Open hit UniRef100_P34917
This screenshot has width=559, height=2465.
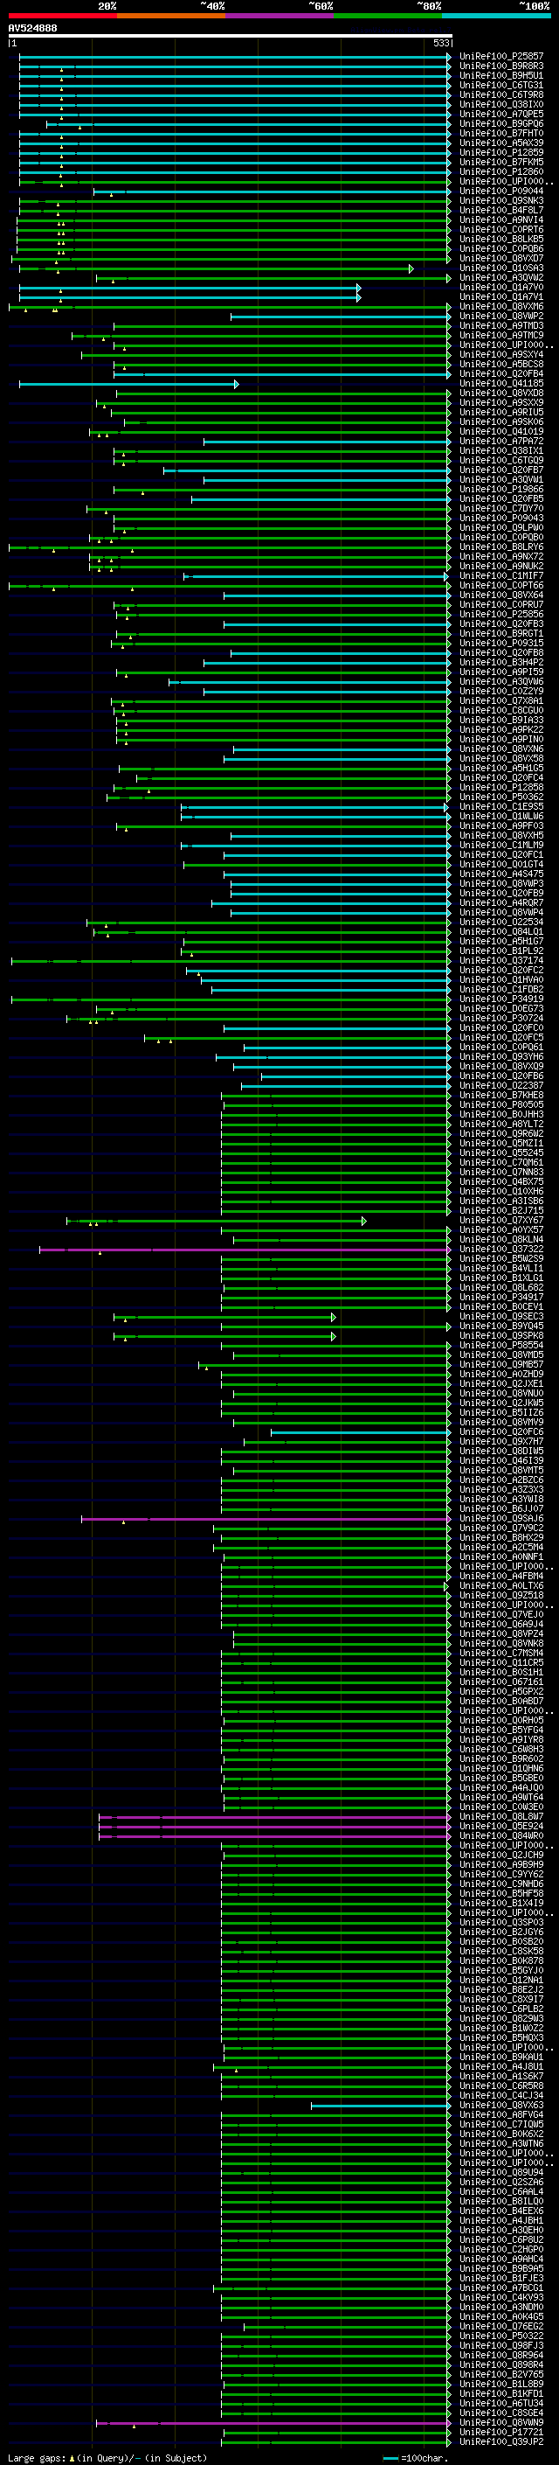coord(501,1298)
